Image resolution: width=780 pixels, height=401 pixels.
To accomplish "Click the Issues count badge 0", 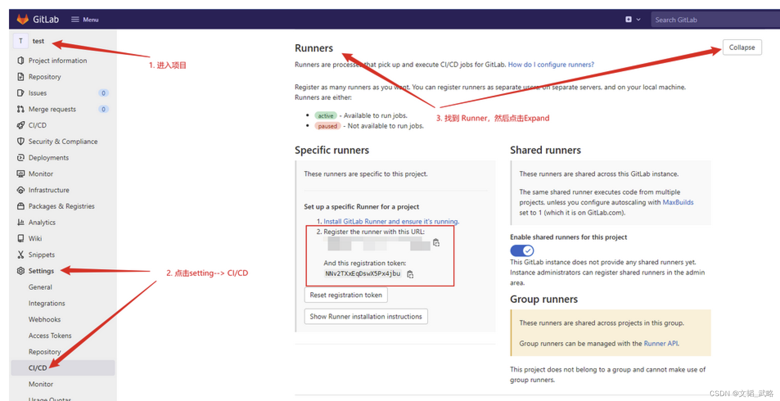I will (104, 93).
